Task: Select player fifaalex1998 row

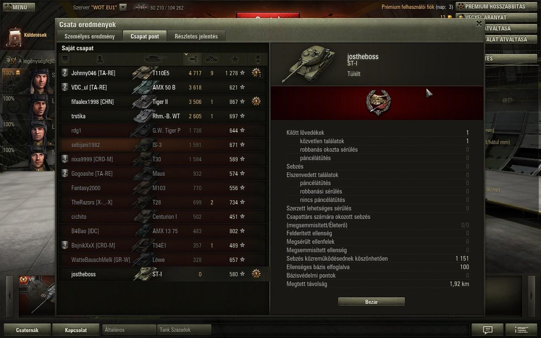Action: 163,102
